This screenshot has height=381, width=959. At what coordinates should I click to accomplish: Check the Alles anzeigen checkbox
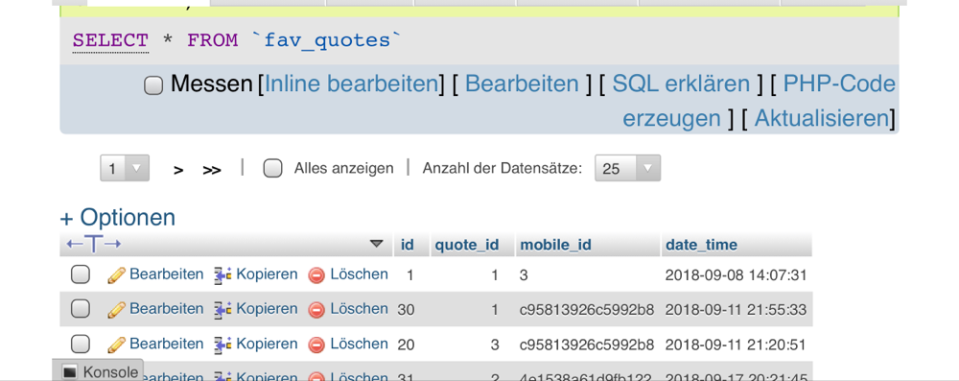tap(272, 168)
